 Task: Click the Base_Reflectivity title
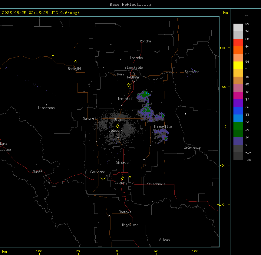pos(130,5)
